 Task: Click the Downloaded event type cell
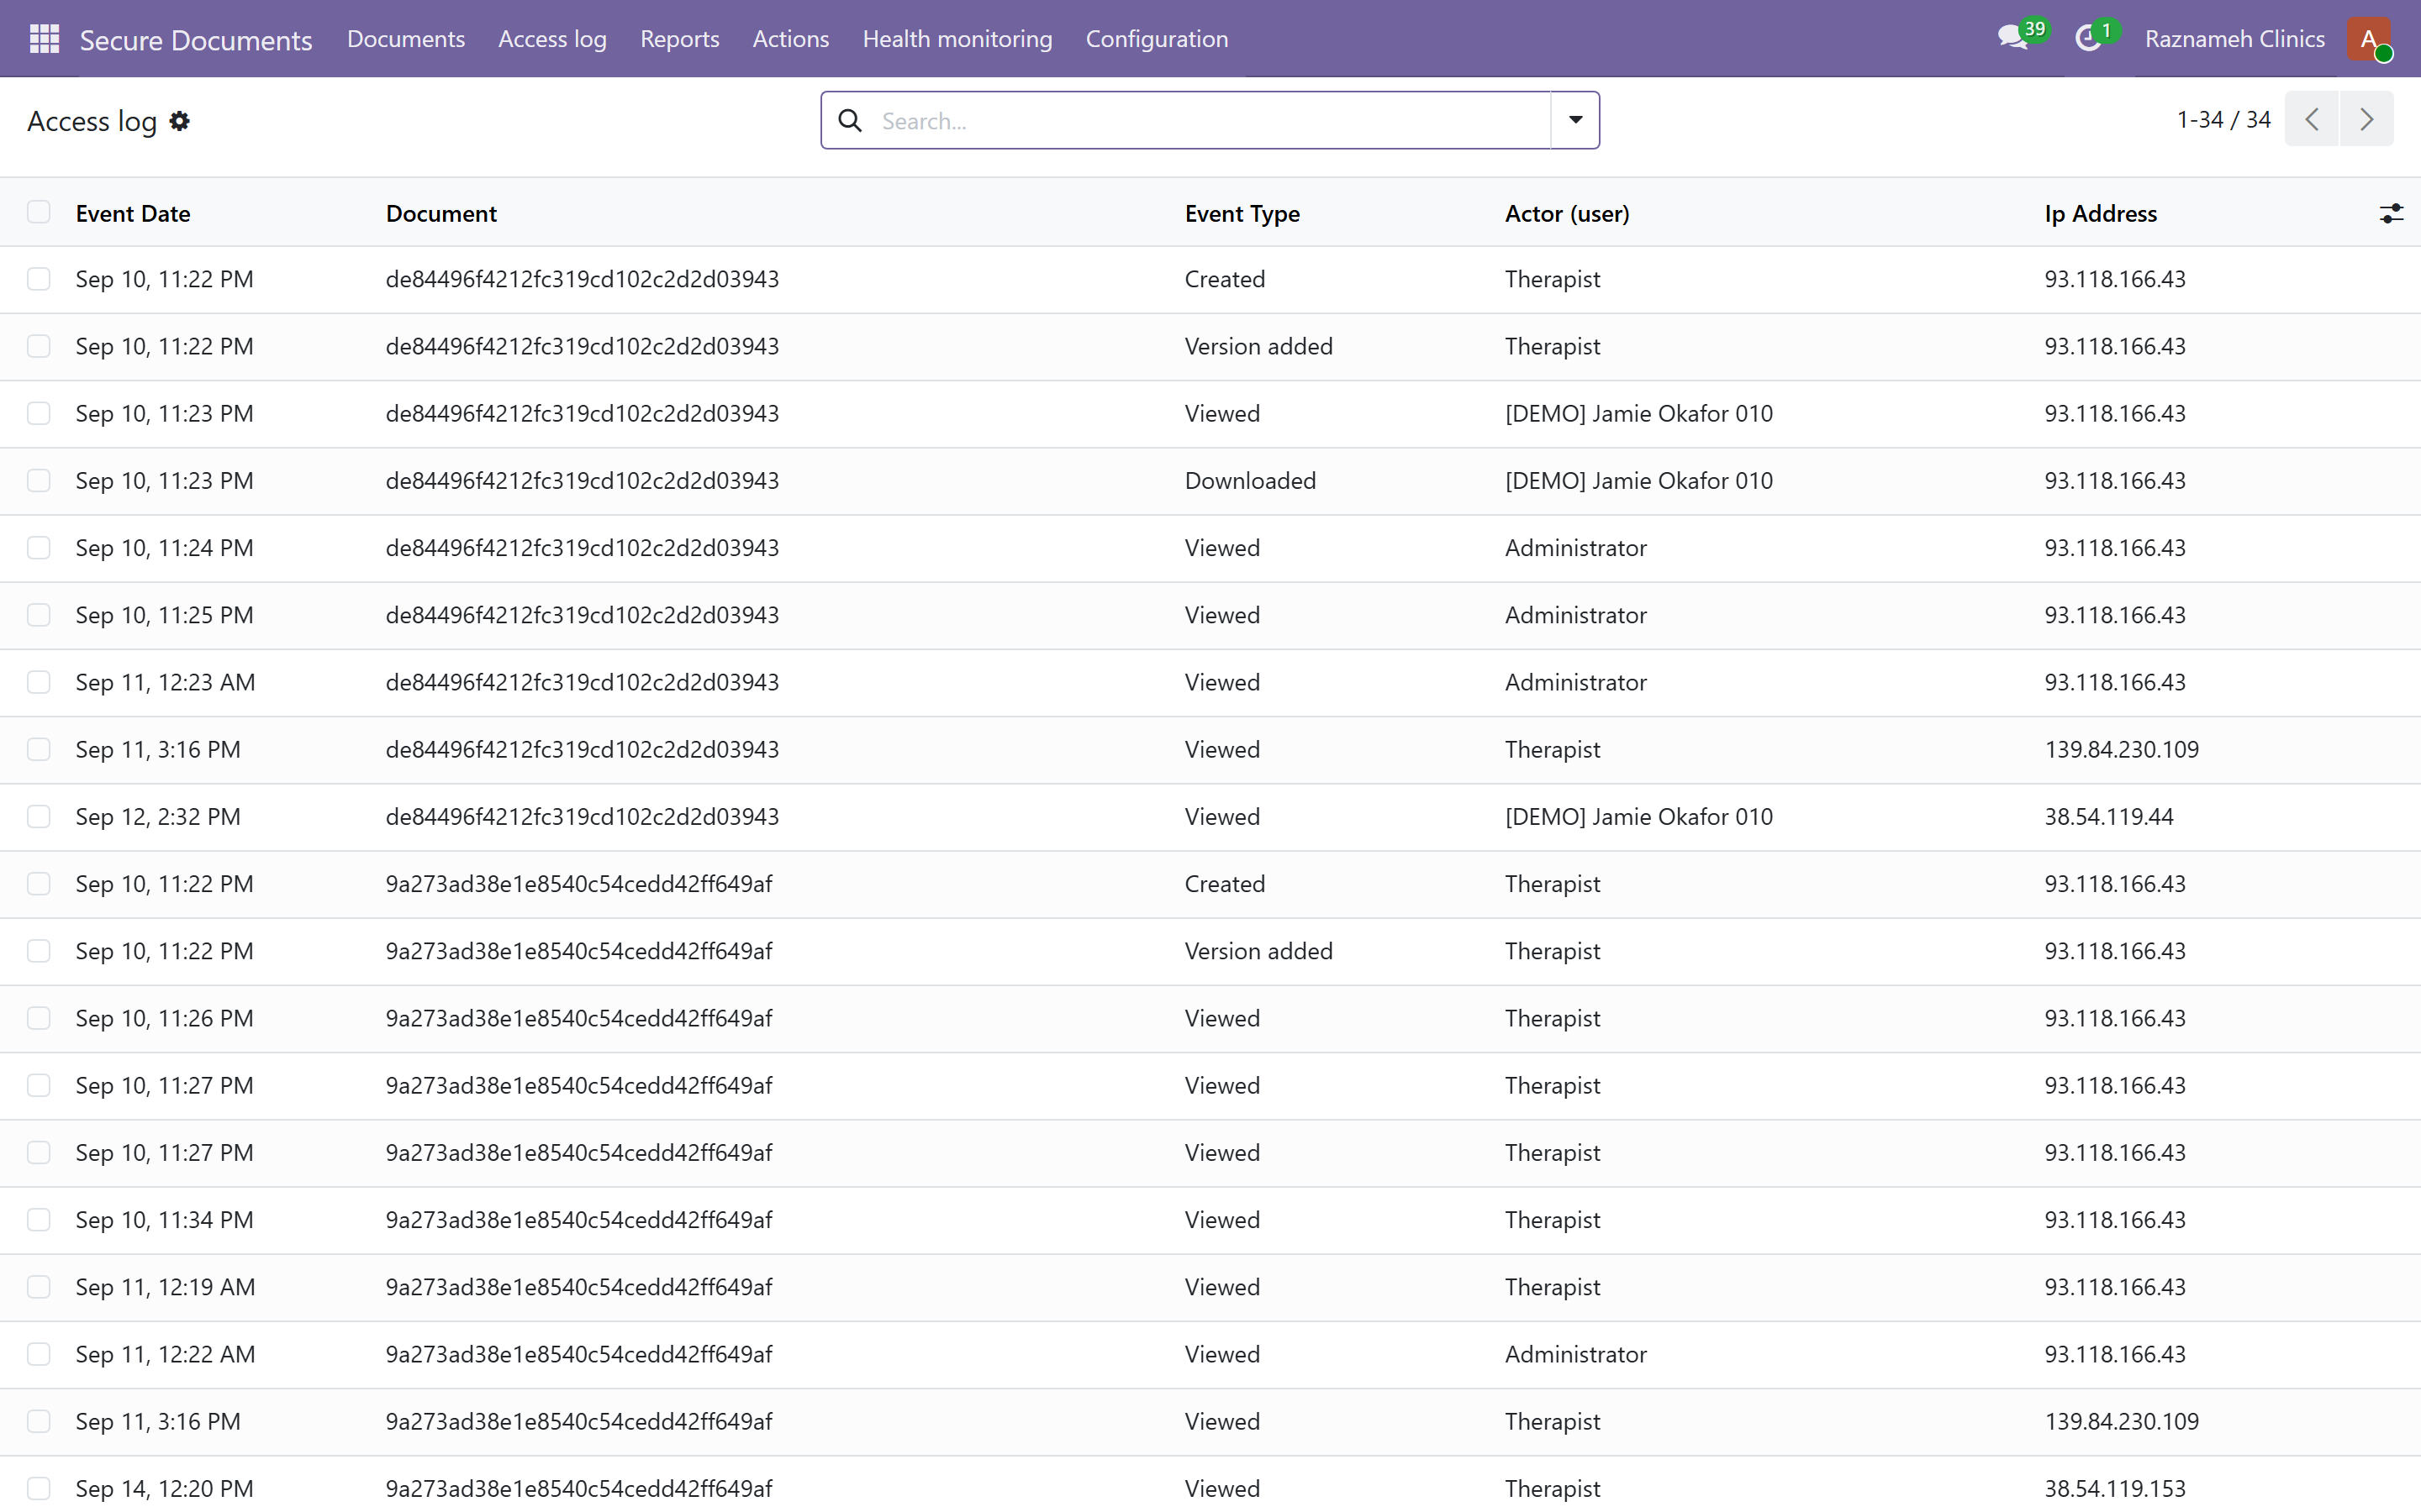point(1249,481)
